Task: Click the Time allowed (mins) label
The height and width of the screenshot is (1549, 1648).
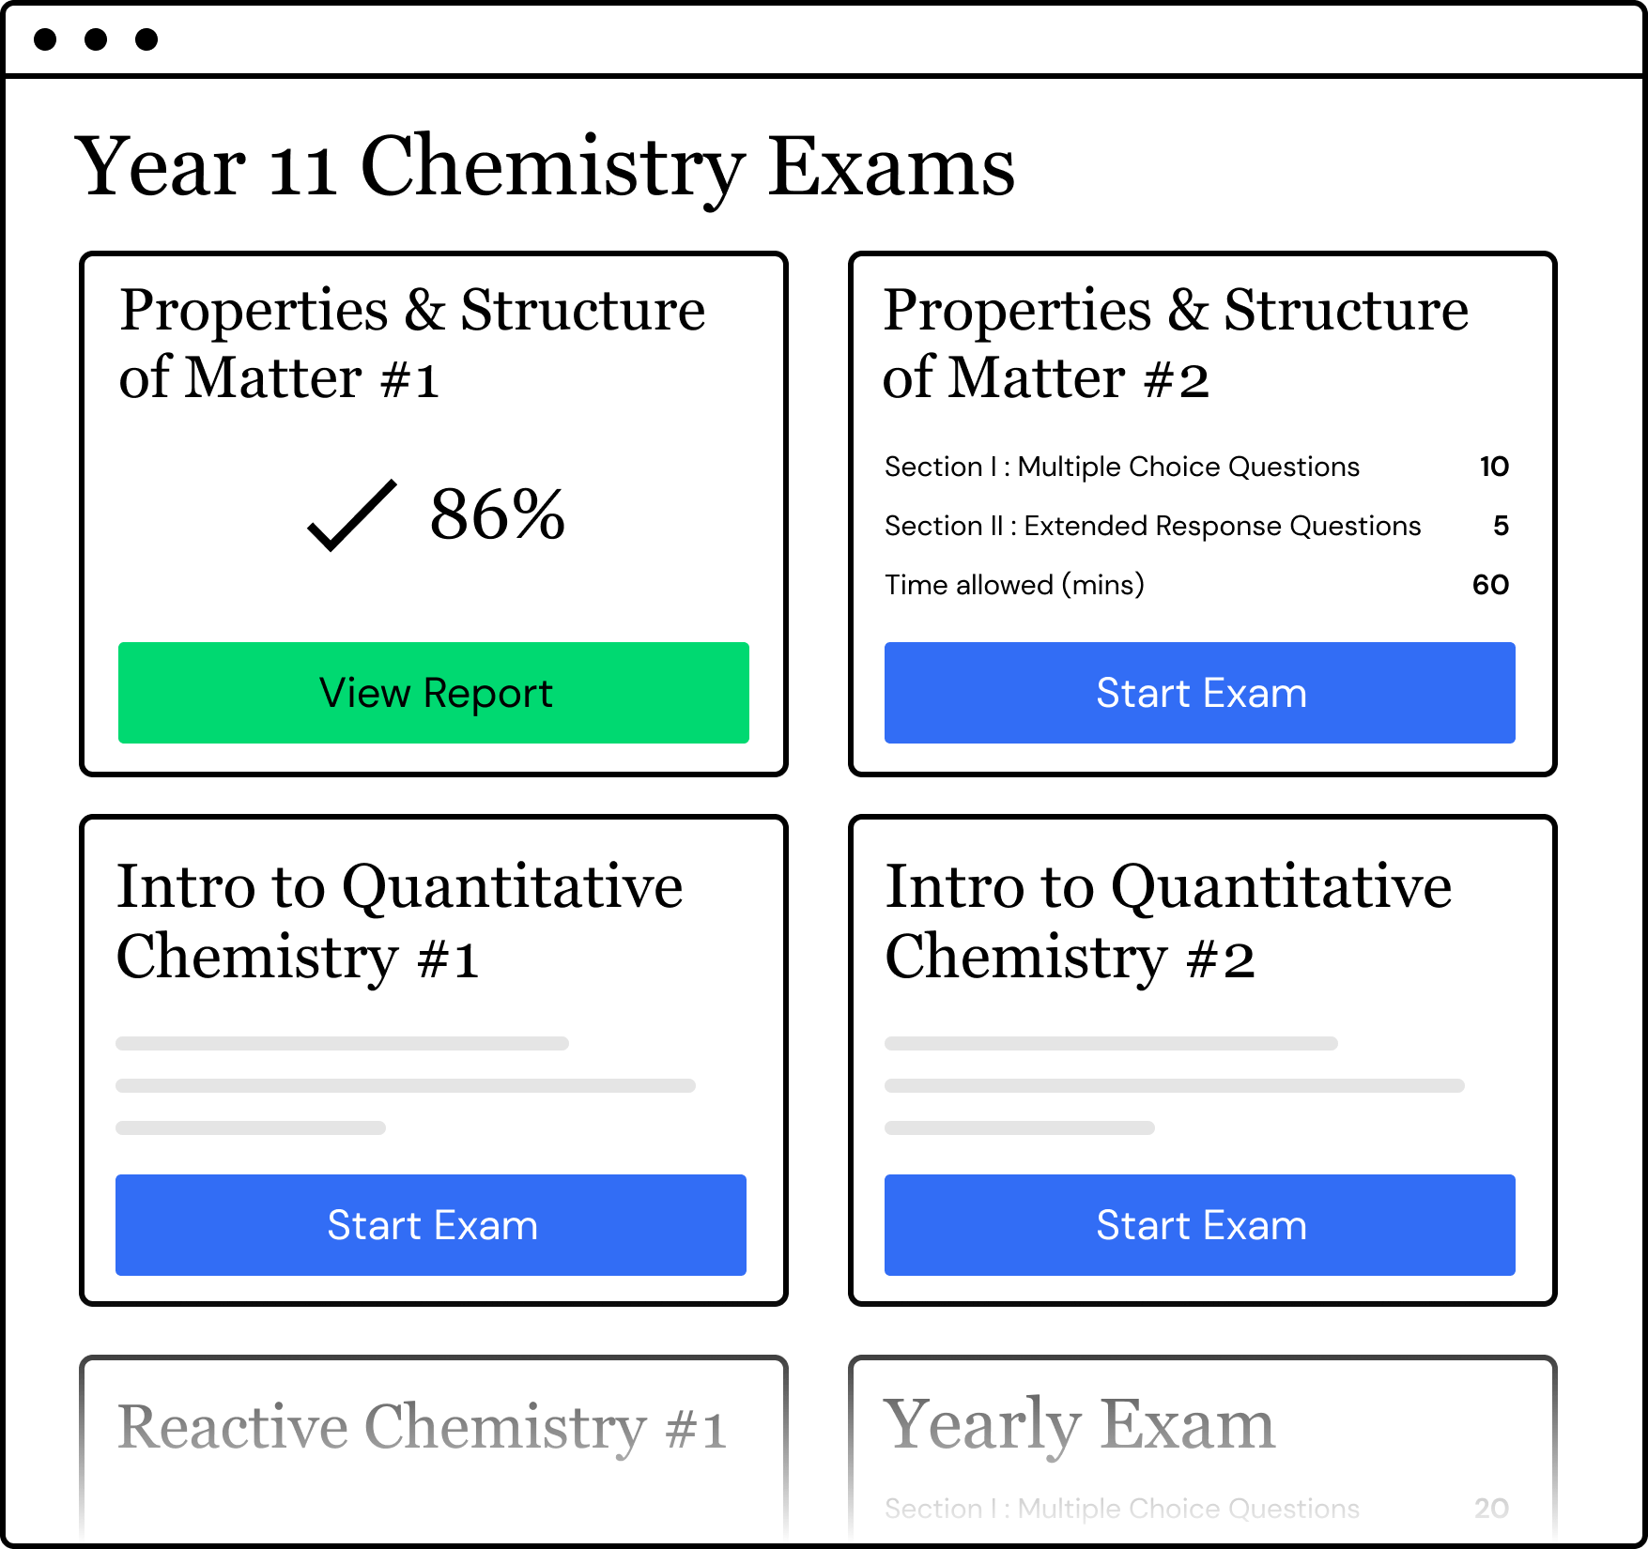Action: (1014, 585)
